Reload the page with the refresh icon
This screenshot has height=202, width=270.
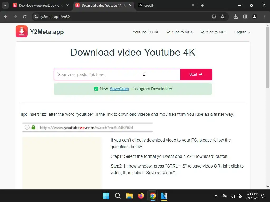[25, 17]
